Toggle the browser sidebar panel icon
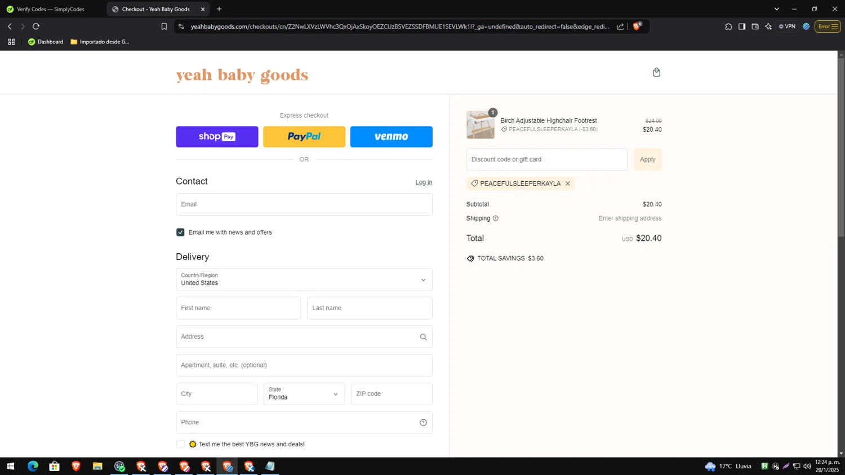The height and width of the screenshot is (475, 845). 742,26
